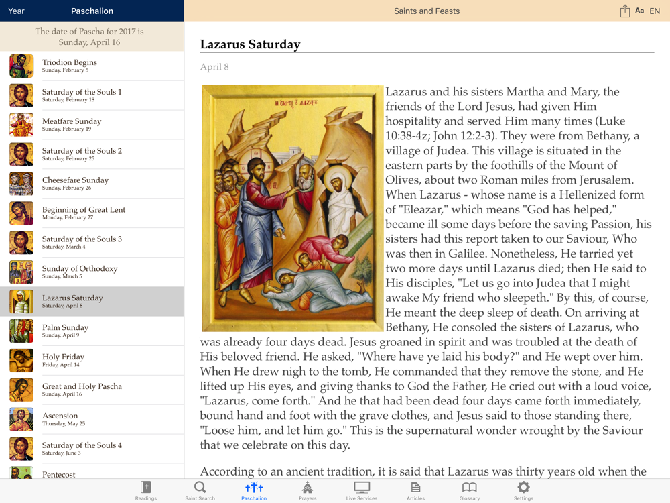
Task: Switch language with EN button
Action: click(x=655, y=11)
